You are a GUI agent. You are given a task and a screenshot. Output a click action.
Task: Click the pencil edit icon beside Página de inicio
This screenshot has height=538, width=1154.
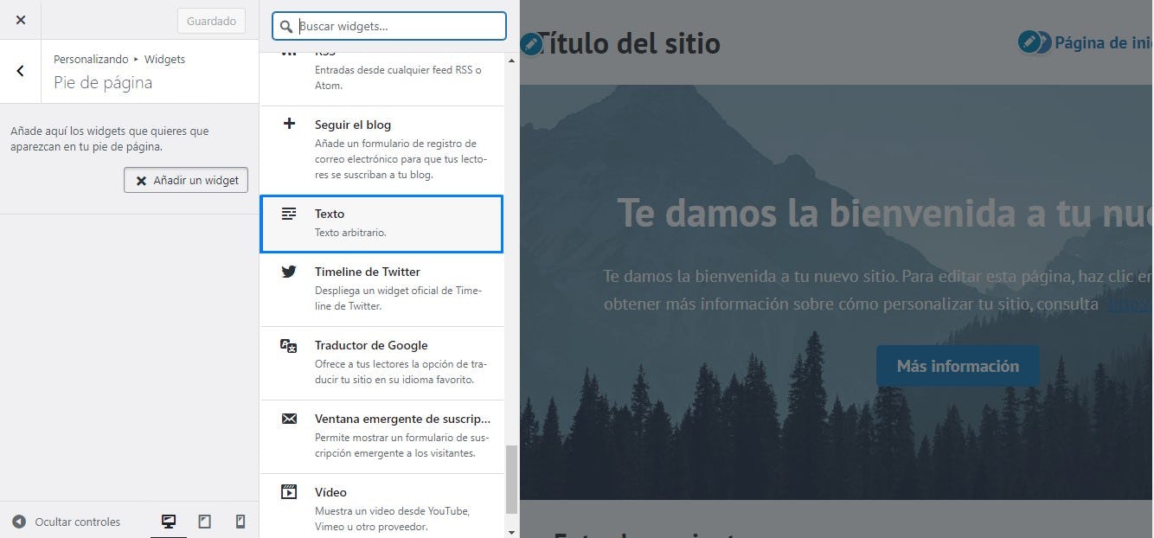point(1029,42)
